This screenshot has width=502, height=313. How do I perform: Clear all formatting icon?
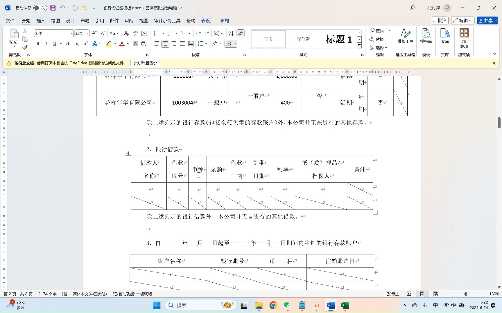pos(126,33)
